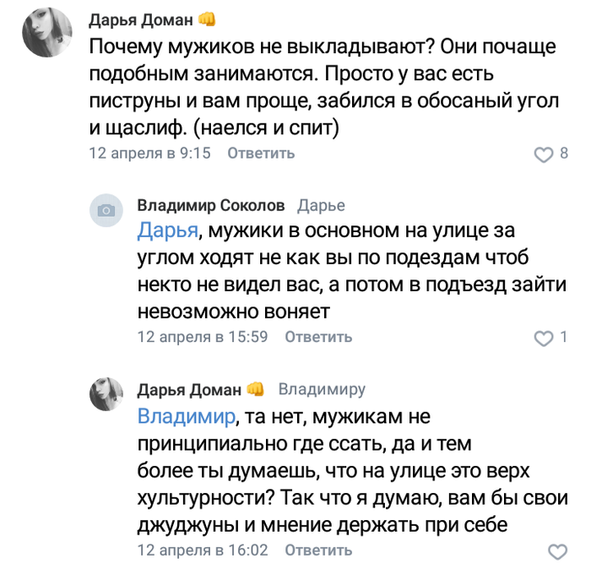Click the Владимиру reply-to label
This screenshot has width=591, height=580.
click(x=322, y=389)
